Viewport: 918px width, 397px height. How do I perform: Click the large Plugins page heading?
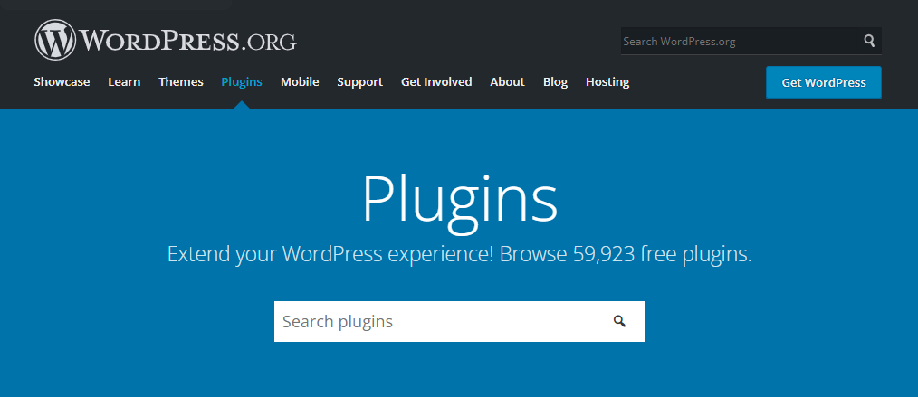coord(459,198)
